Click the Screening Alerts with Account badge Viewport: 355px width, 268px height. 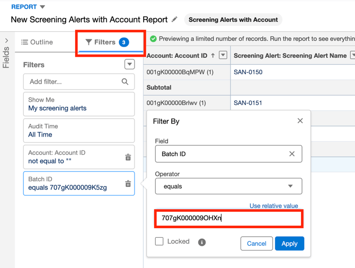[233, 20]
